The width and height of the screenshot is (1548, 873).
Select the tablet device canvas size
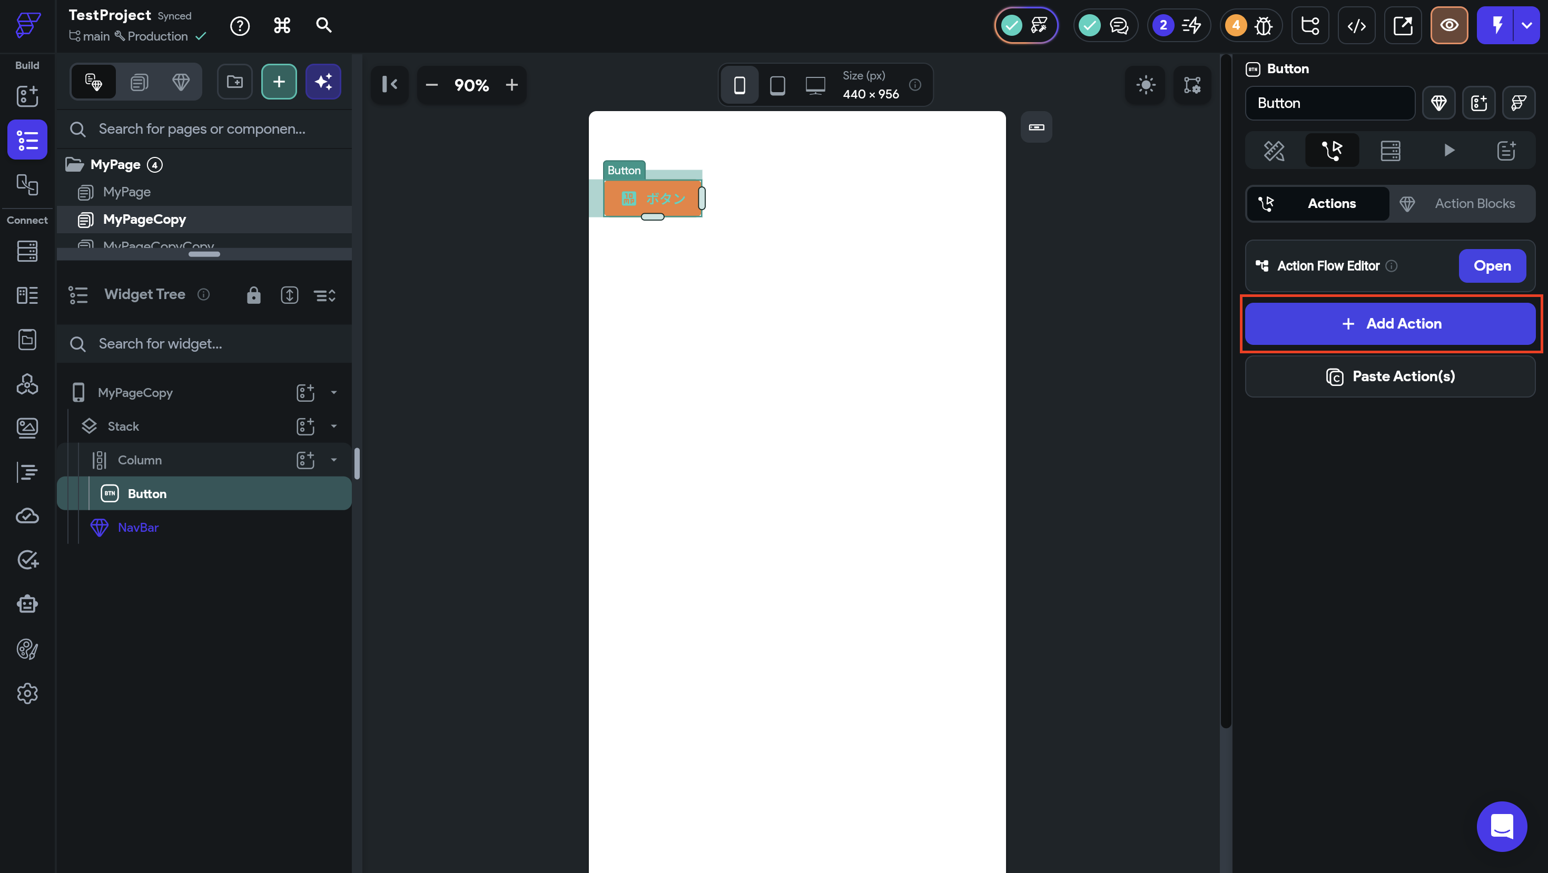point(777,85)
